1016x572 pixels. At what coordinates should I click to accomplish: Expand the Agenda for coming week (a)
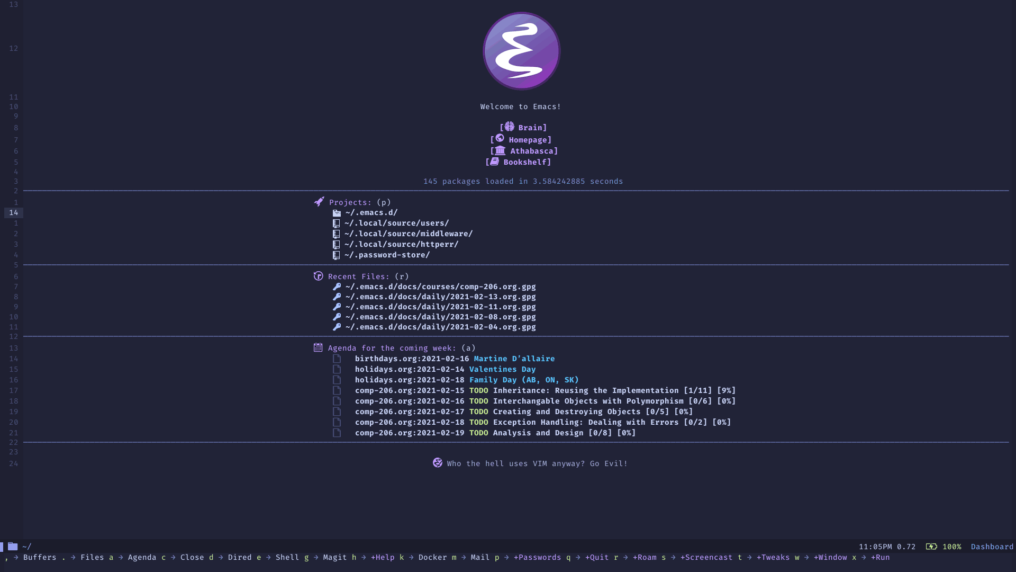tap(393, 348)
